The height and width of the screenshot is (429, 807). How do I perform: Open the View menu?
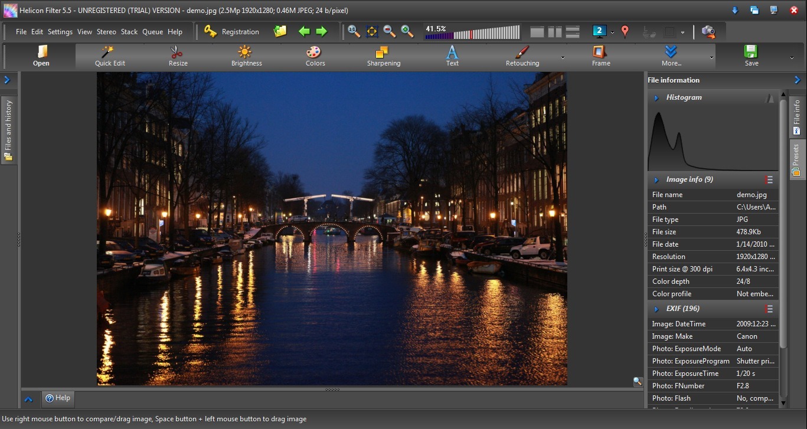click(84, 32)
